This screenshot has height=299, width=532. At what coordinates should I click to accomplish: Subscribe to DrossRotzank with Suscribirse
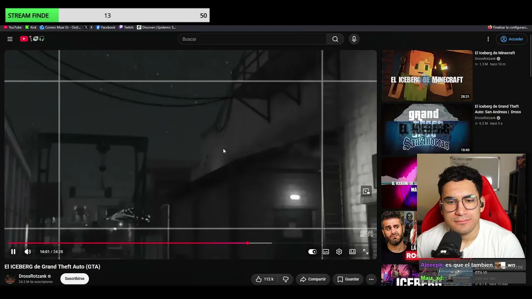[x=74, y=279]
